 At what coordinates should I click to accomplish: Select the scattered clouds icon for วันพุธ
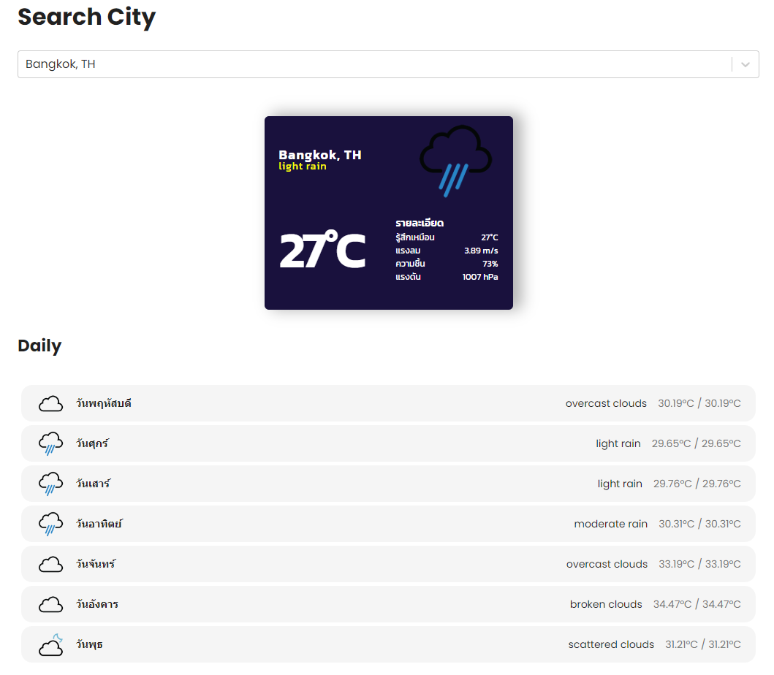pos(50,644)
